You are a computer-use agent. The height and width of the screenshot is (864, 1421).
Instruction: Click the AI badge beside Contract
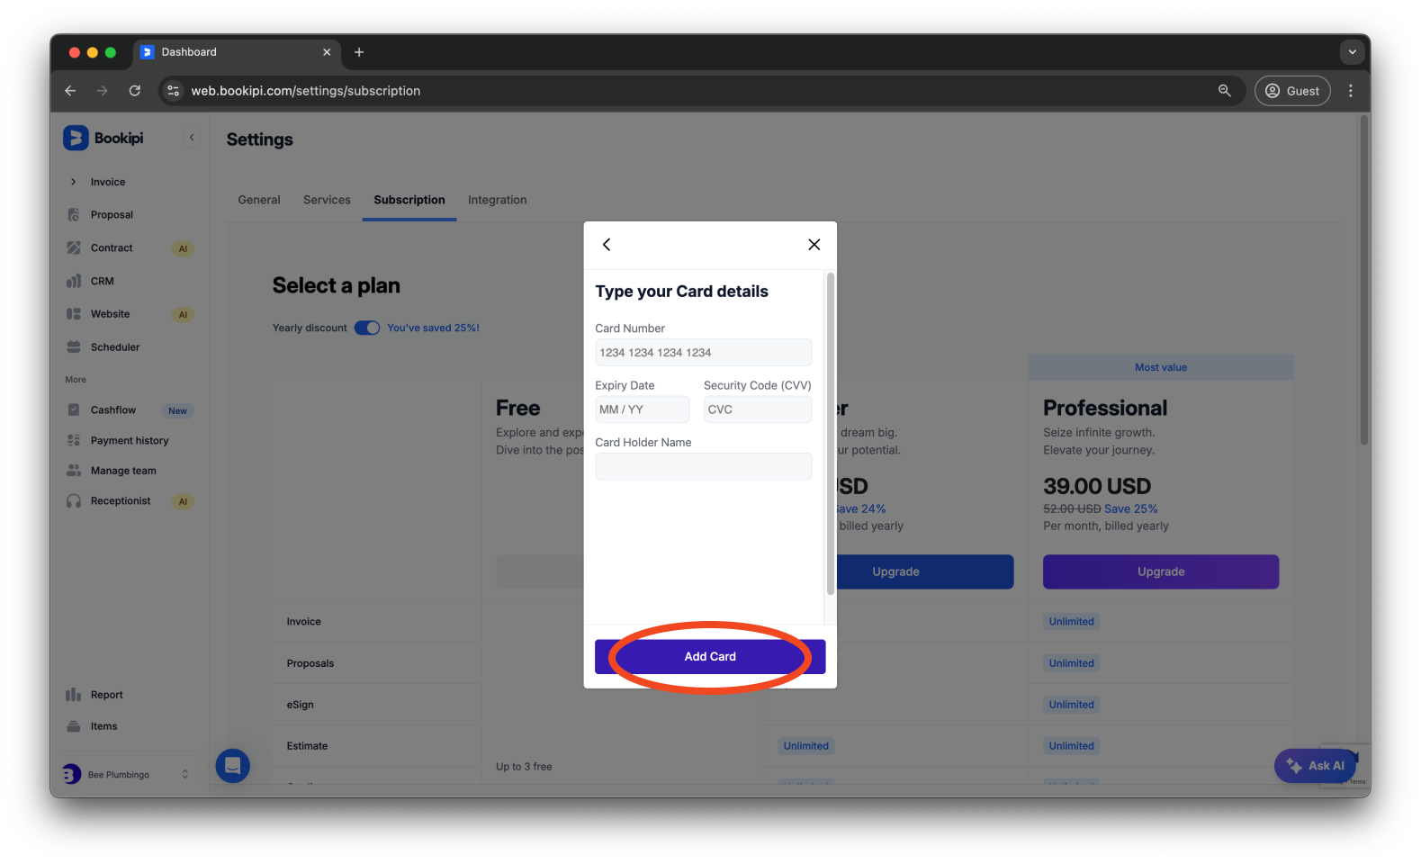coord(183,248)
